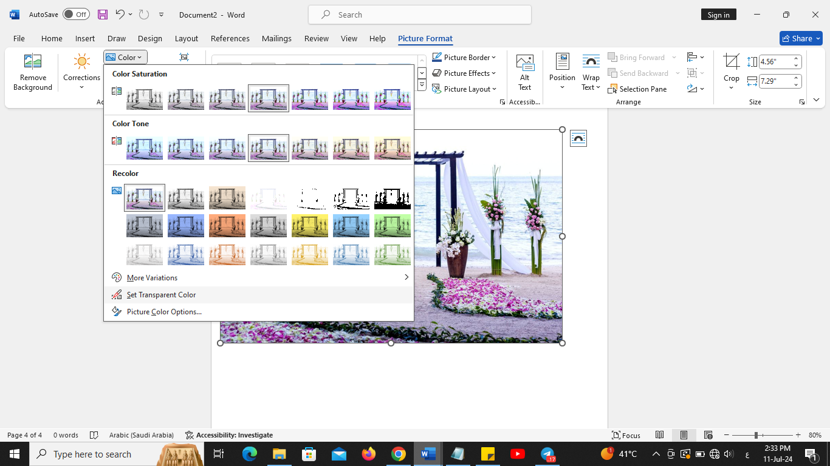Open the Focus mode
The image size is (830, 466).
(x=626, y=435)
